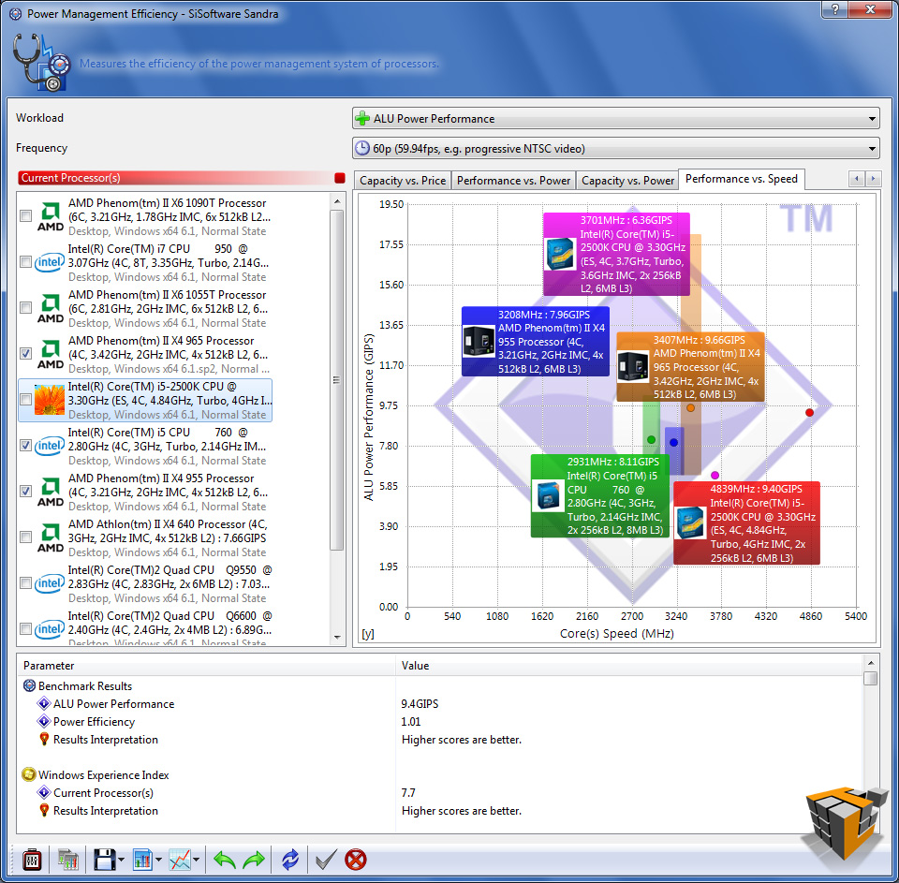Screen dimensions: 899x883
Task: Check the Intel Core i5-2500K checkbox
Action: 26,400
